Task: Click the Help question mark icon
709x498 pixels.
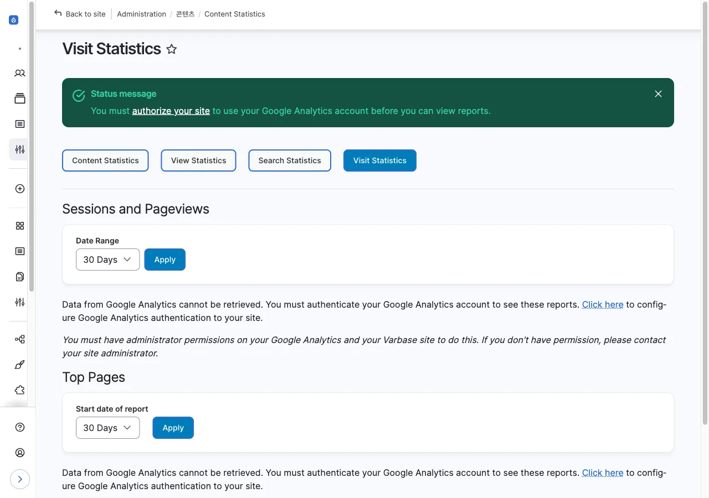Action: tap(19, 427)
